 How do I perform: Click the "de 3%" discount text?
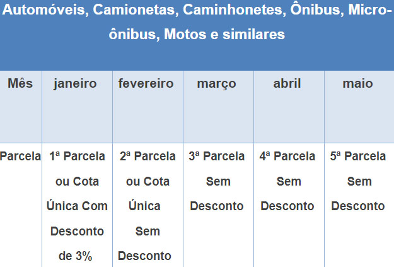click(x=78, y=256)
